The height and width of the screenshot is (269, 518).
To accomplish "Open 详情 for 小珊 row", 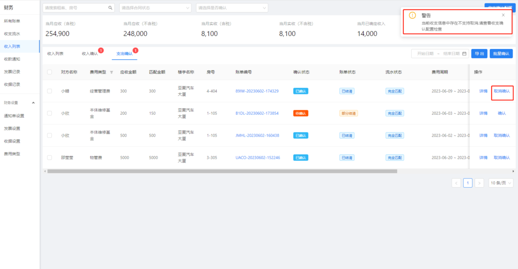I will [483, 91].
